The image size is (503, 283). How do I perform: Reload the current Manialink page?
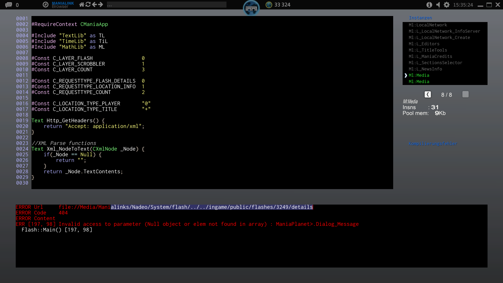click(88, 4)
